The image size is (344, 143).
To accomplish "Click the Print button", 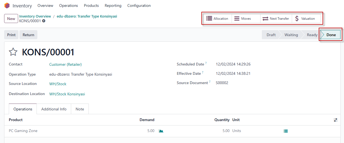I will click(11, 35).
